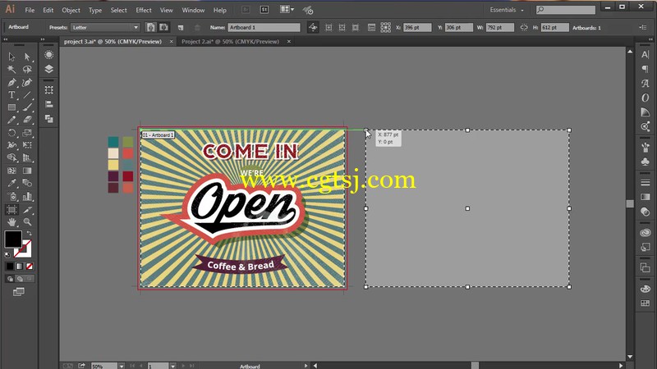Switch to the project 3.ai tab
The image size is (657, 369).
pyautogui.click(x=113, y=42)
